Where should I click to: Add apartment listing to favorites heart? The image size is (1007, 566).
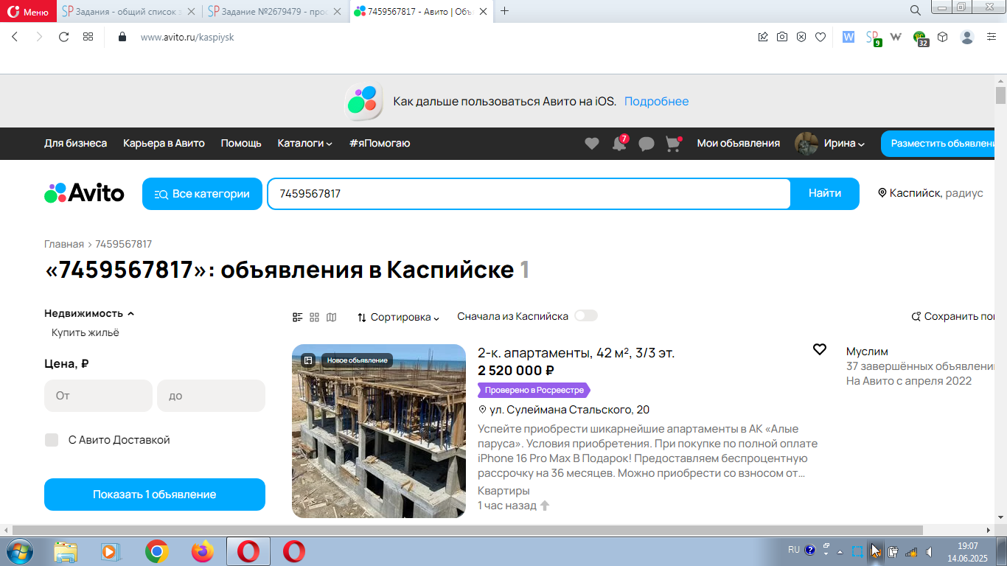820,349
